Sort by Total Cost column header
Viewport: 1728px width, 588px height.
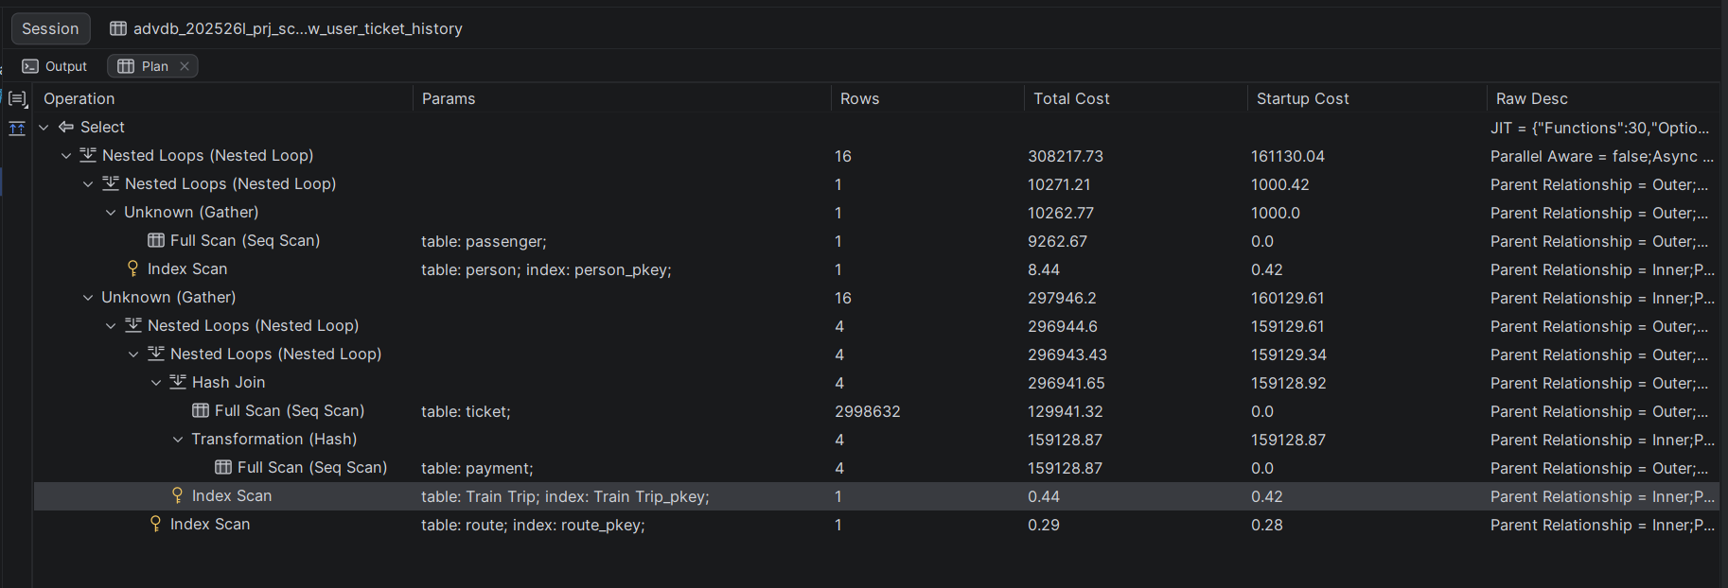pyautogui.click(x=1071, y=98)
